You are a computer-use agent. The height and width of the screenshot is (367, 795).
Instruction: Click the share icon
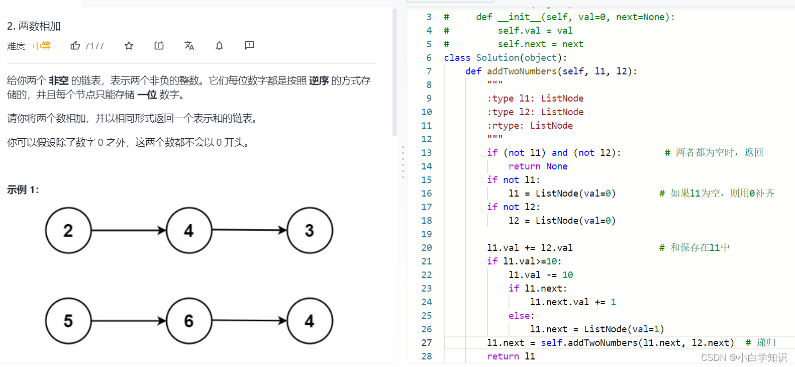(159, 46)
